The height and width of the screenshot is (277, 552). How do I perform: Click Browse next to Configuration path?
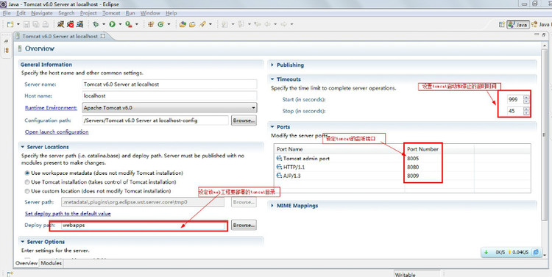(x=244, y=120)
